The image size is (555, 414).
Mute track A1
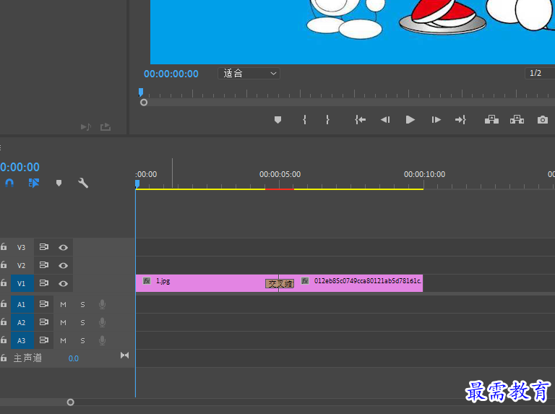tap(64, 305)
